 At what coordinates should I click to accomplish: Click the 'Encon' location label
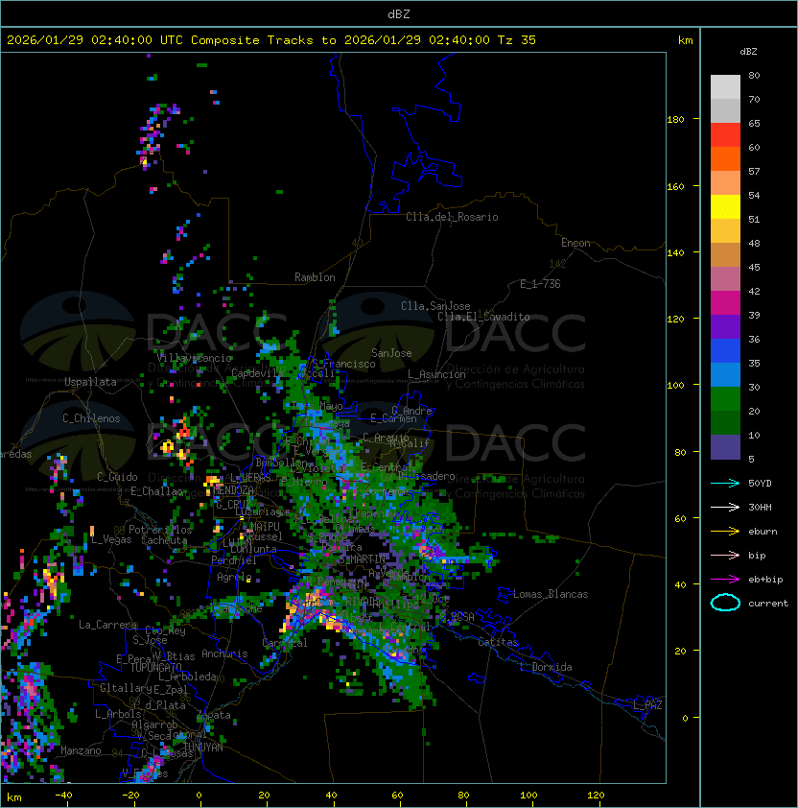[575, 243]
